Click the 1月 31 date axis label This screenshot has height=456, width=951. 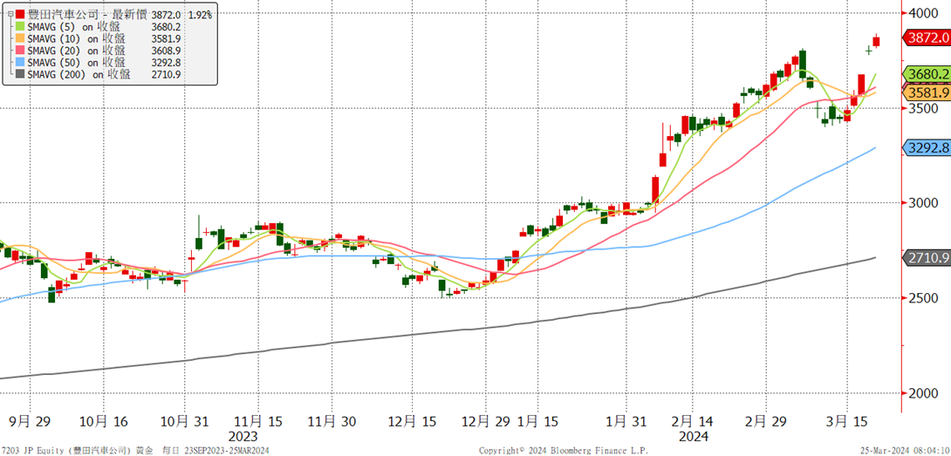point(627,422)
